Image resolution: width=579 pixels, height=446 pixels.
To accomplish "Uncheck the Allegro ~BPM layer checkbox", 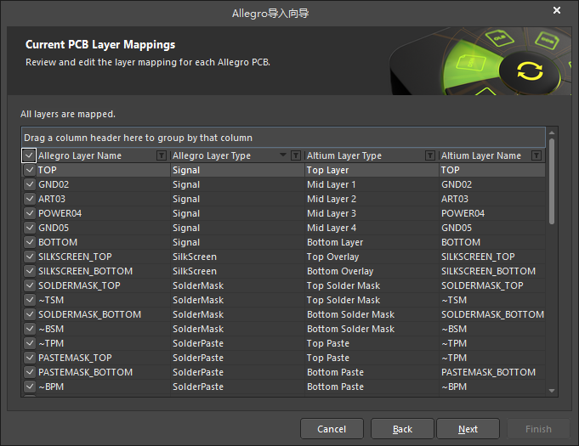I will tap(30, 387).
